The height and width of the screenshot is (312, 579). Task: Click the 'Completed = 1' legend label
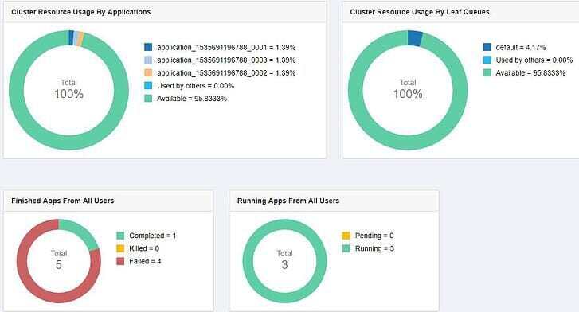(x=152, y=236)
